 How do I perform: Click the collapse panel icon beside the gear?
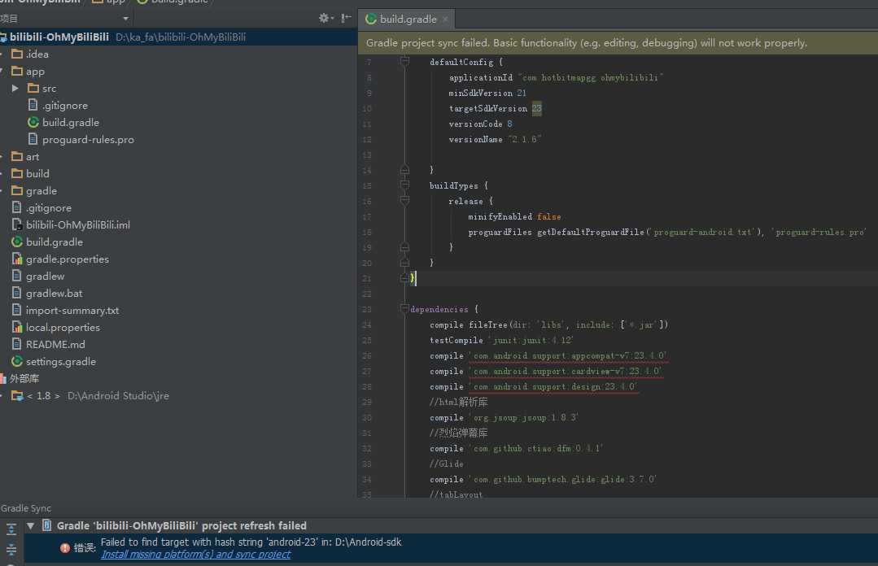(346, 18)
